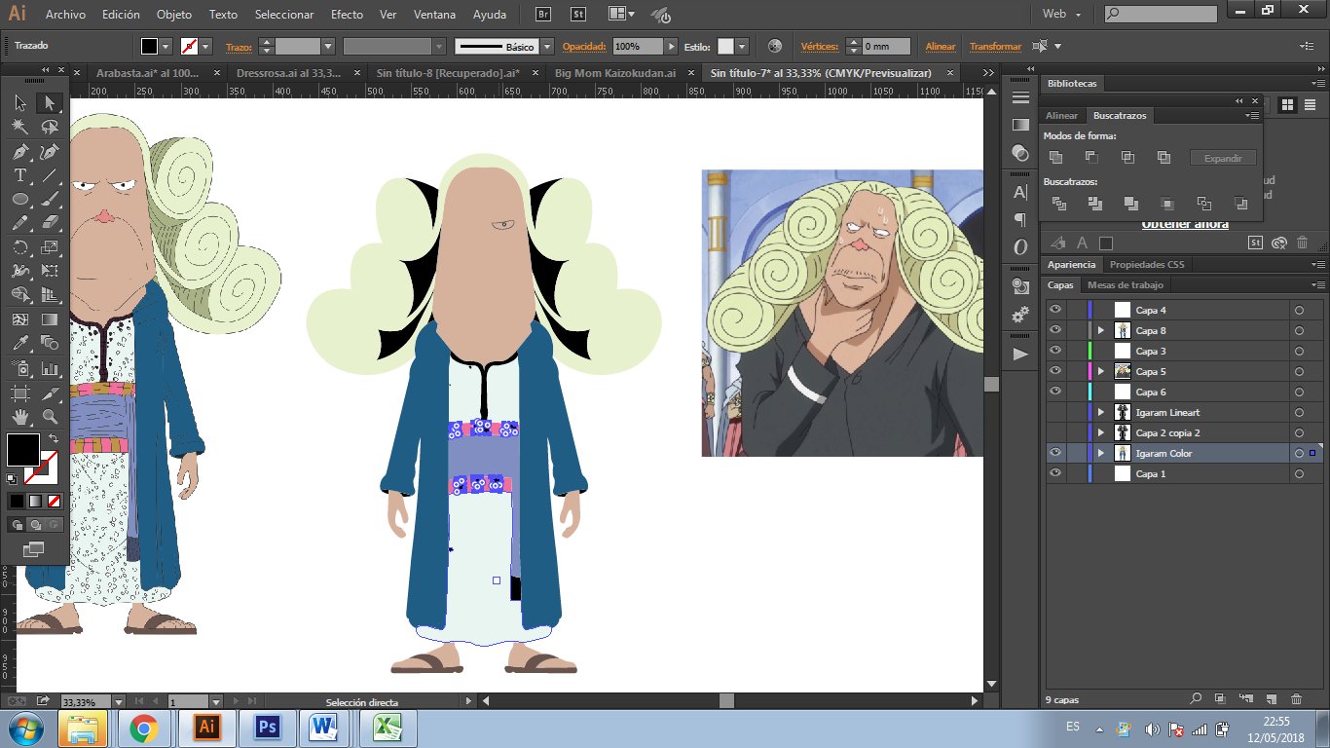Hide layer Capa 6
Viewport: 1330px width, 748px height.
1054,392
